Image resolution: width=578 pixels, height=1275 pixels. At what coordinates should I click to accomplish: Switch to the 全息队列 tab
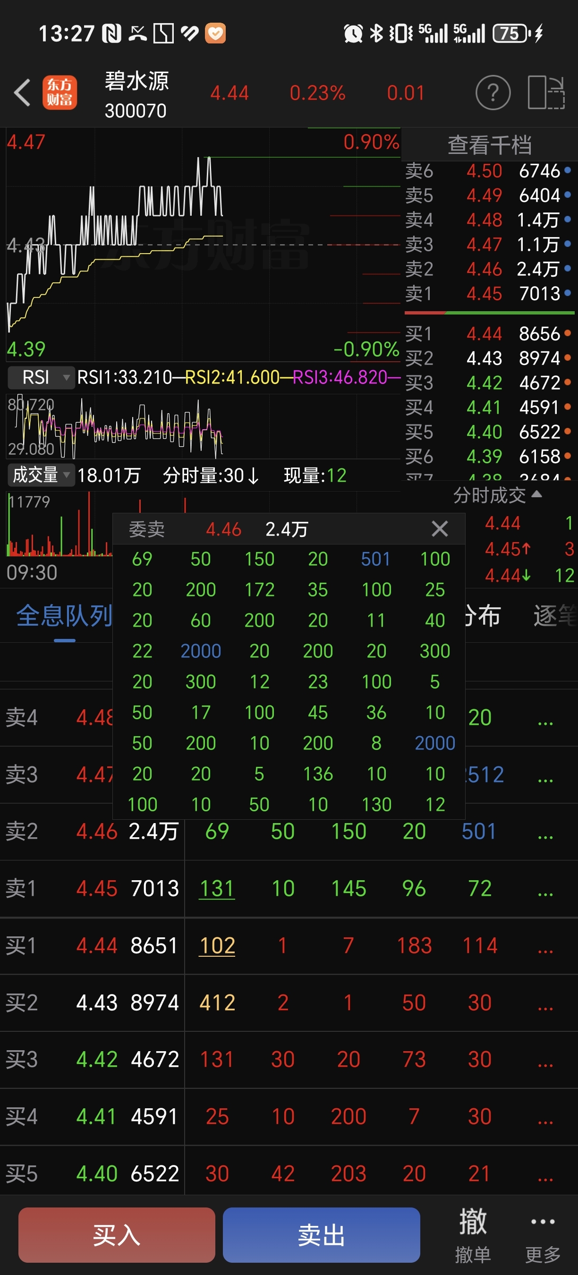64,616
